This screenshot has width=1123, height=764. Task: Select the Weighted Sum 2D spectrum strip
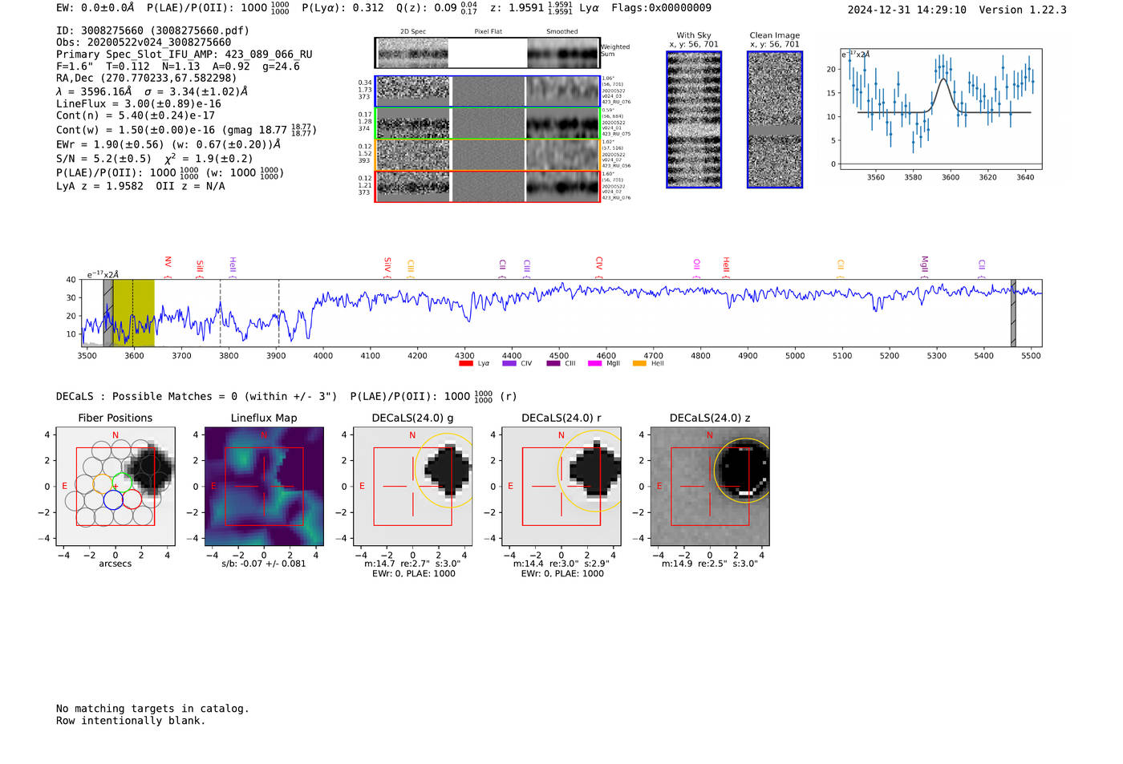[x=487, y=53]
